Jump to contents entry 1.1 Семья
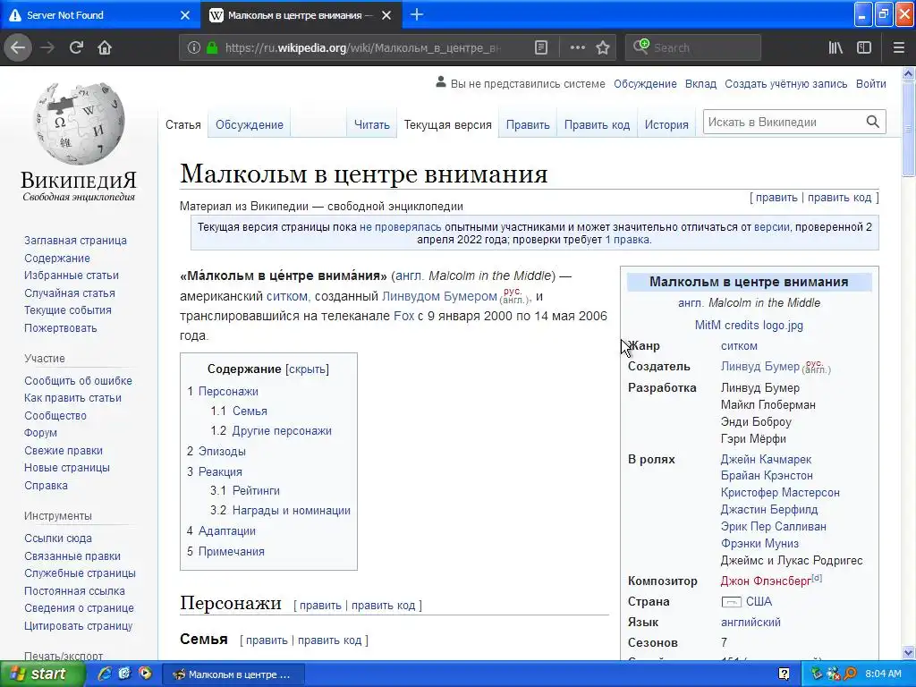This screenshot has height=687, width=916. pyautogui.click(x=239, y=411)
